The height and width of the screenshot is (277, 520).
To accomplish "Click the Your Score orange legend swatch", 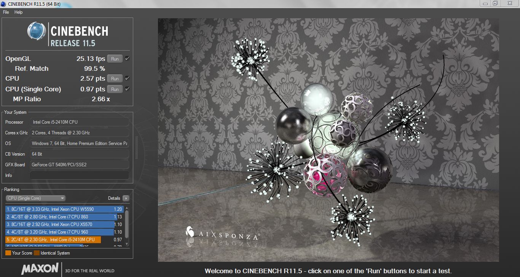I will [8, 253].
